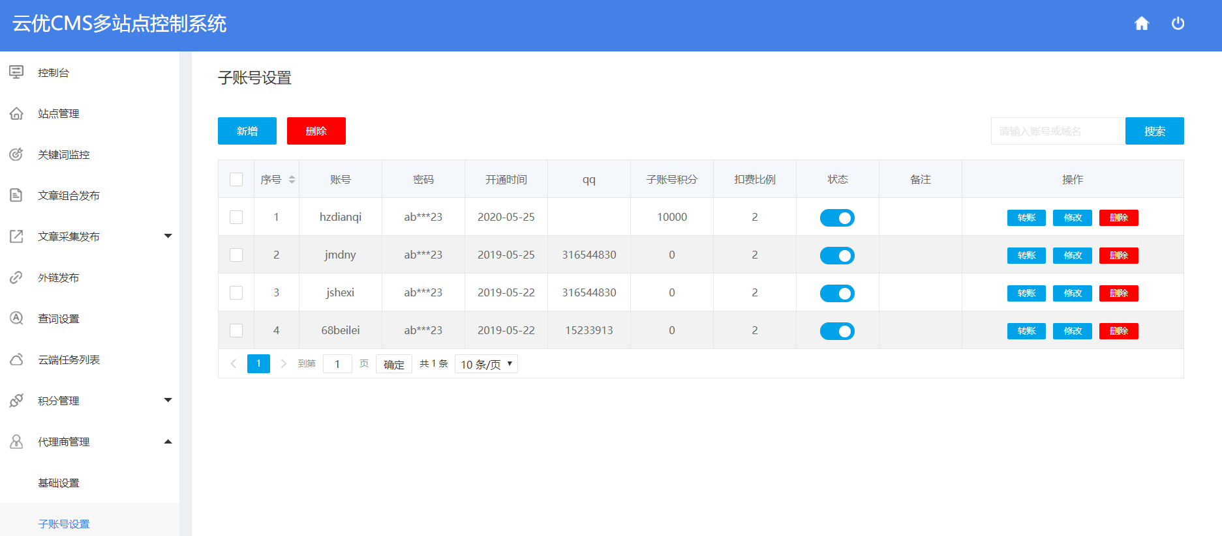Screen dimensions: 1222x536
Task: Click 修改 for jmdny
Action: coord(1073,255)
